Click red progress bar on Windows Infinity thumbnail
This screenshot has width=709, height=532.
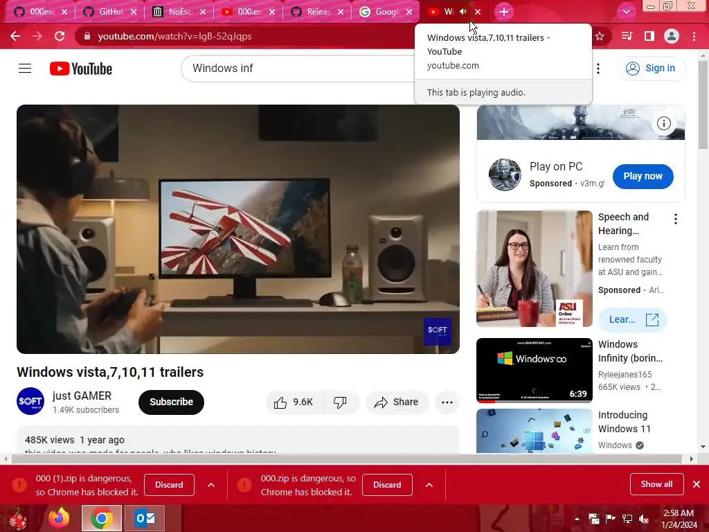click(485, 401)
